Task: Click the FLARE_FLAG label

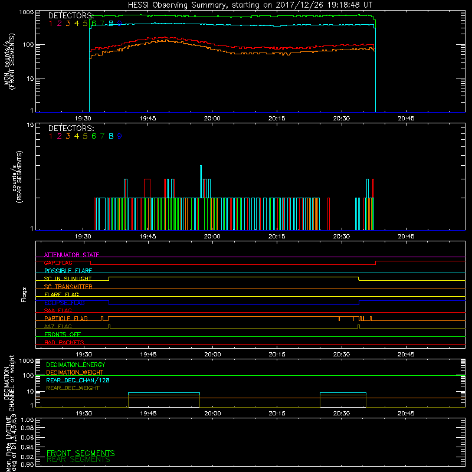Action: coord(61,294)
